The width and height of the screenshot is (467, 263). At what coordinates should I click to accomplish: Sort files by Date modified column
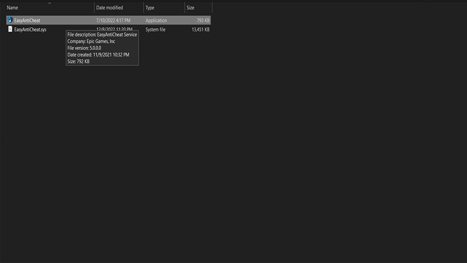109,8
